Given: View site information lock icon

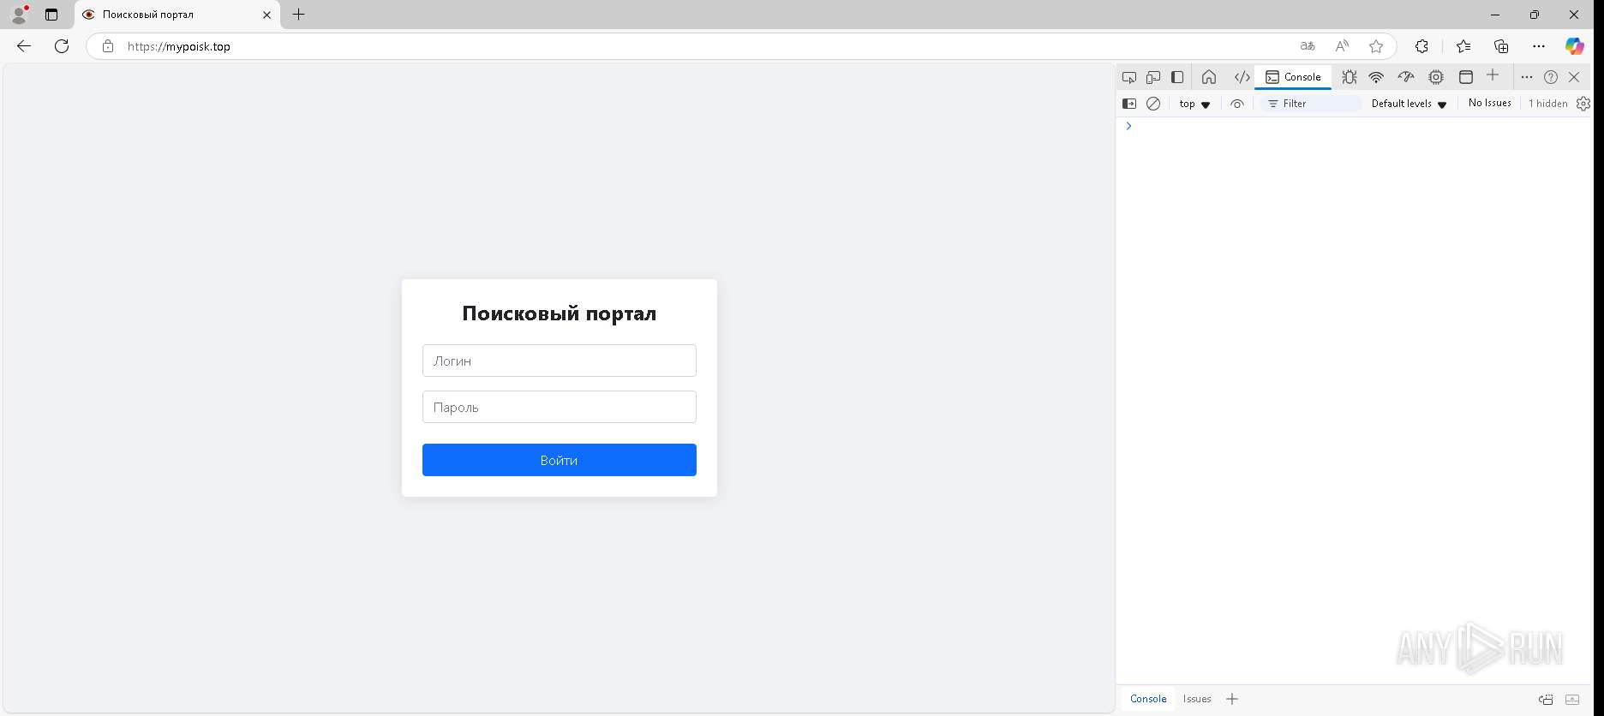Looking at the screenshot, I should coord(108,46).
